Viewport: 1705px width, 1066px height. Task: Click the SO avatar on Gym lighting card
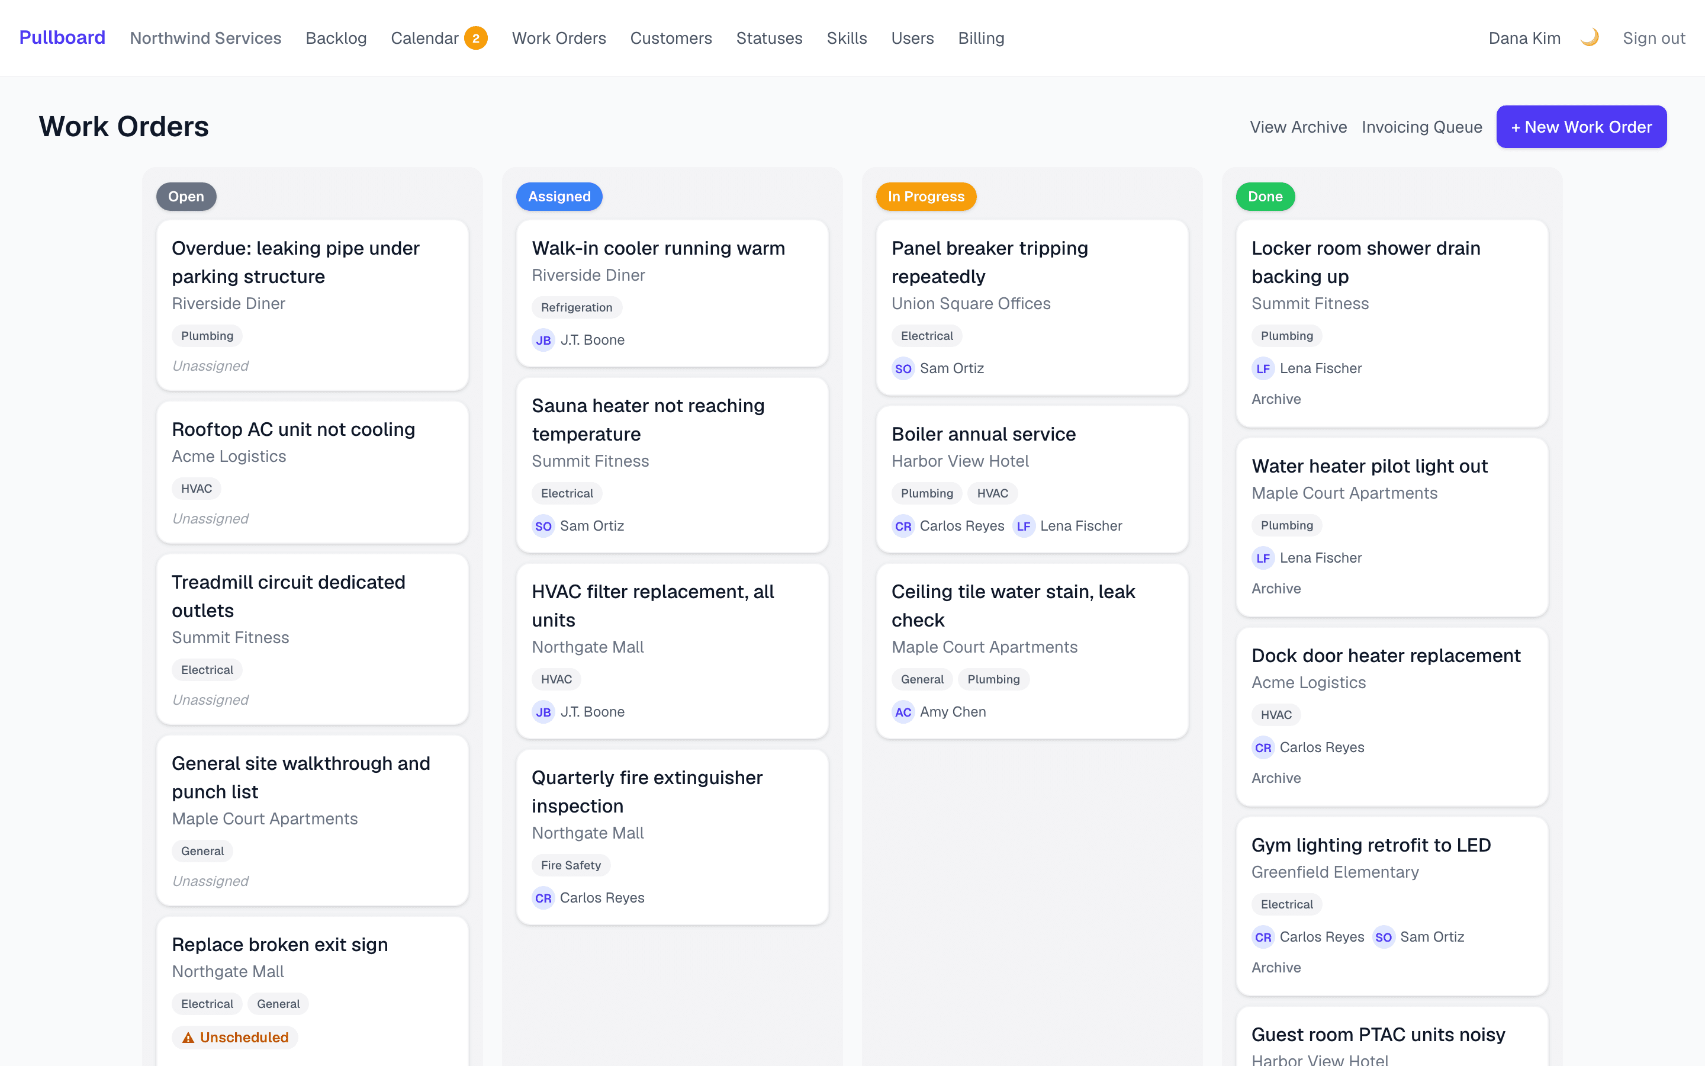coord(1384,937)
